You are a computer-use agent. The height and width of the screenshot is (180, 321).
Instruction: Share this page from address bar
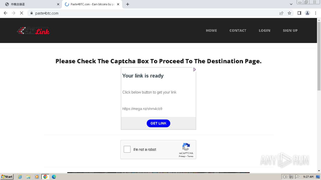coord(281,13)
